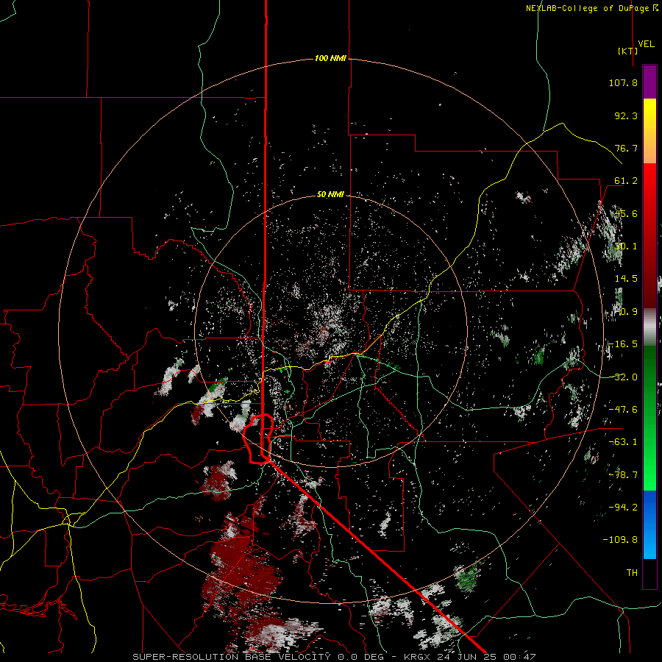Click the 30.1 velocity scale value
This screenshot has height=662, width=662.
pyautogui.click(x=626, y=246)
